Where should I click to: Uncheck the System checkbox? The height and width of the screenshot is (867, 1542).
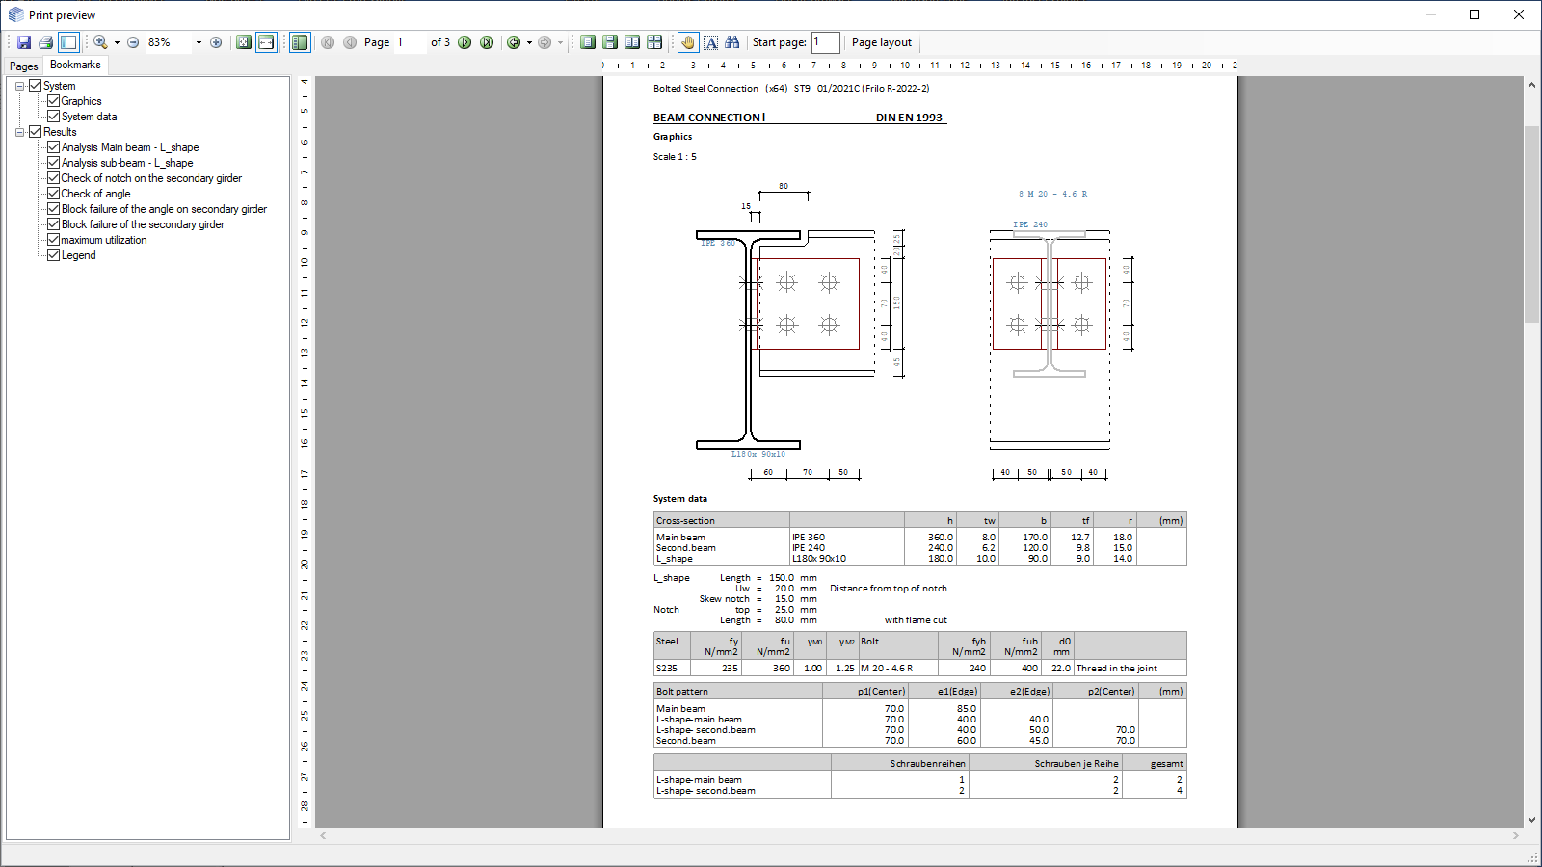point(36,86)
